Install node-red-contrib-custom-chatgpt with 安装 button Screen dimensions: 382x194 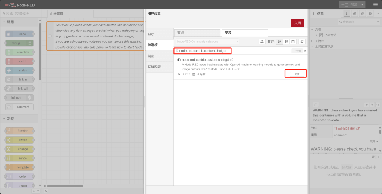297,74
